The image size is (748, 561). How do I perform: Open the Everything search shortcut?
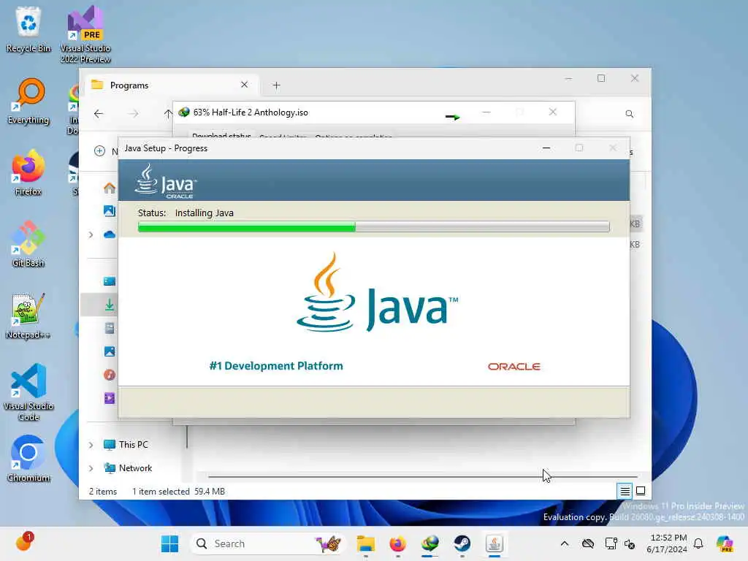(28, 101)
